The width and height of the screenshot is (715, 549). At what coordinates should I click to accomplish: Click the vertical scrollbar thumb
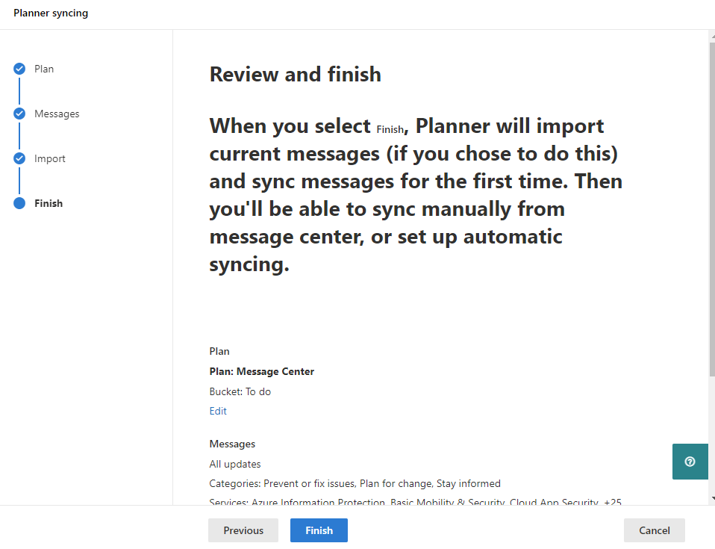pos(711,209)
